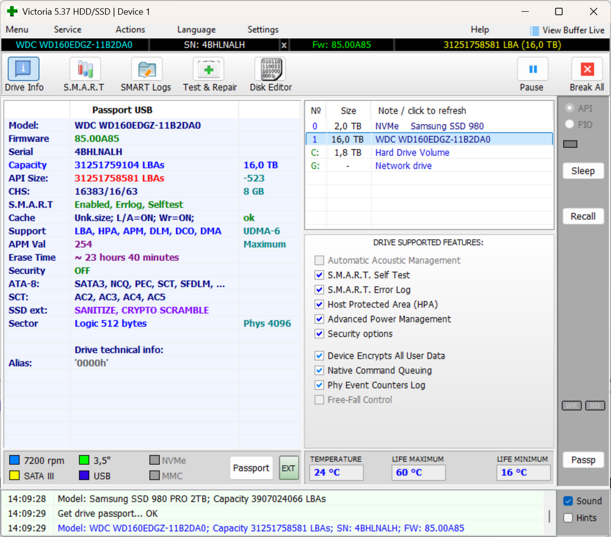This screenshot has height=537, width=611.
Task: Open the Drive Info panel
Action: click(24, 74)
